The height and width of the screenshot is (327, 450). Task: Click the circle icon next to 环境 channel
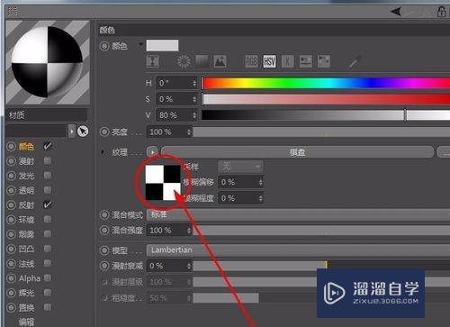coord(11,220)
